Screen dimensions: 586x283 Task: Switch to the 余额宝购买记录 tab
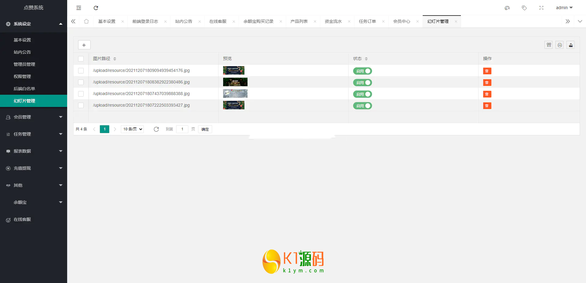click(259, 21)
